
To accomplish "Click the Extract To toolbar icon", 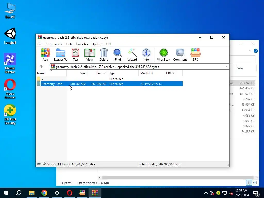I will [x=60, y=55].
